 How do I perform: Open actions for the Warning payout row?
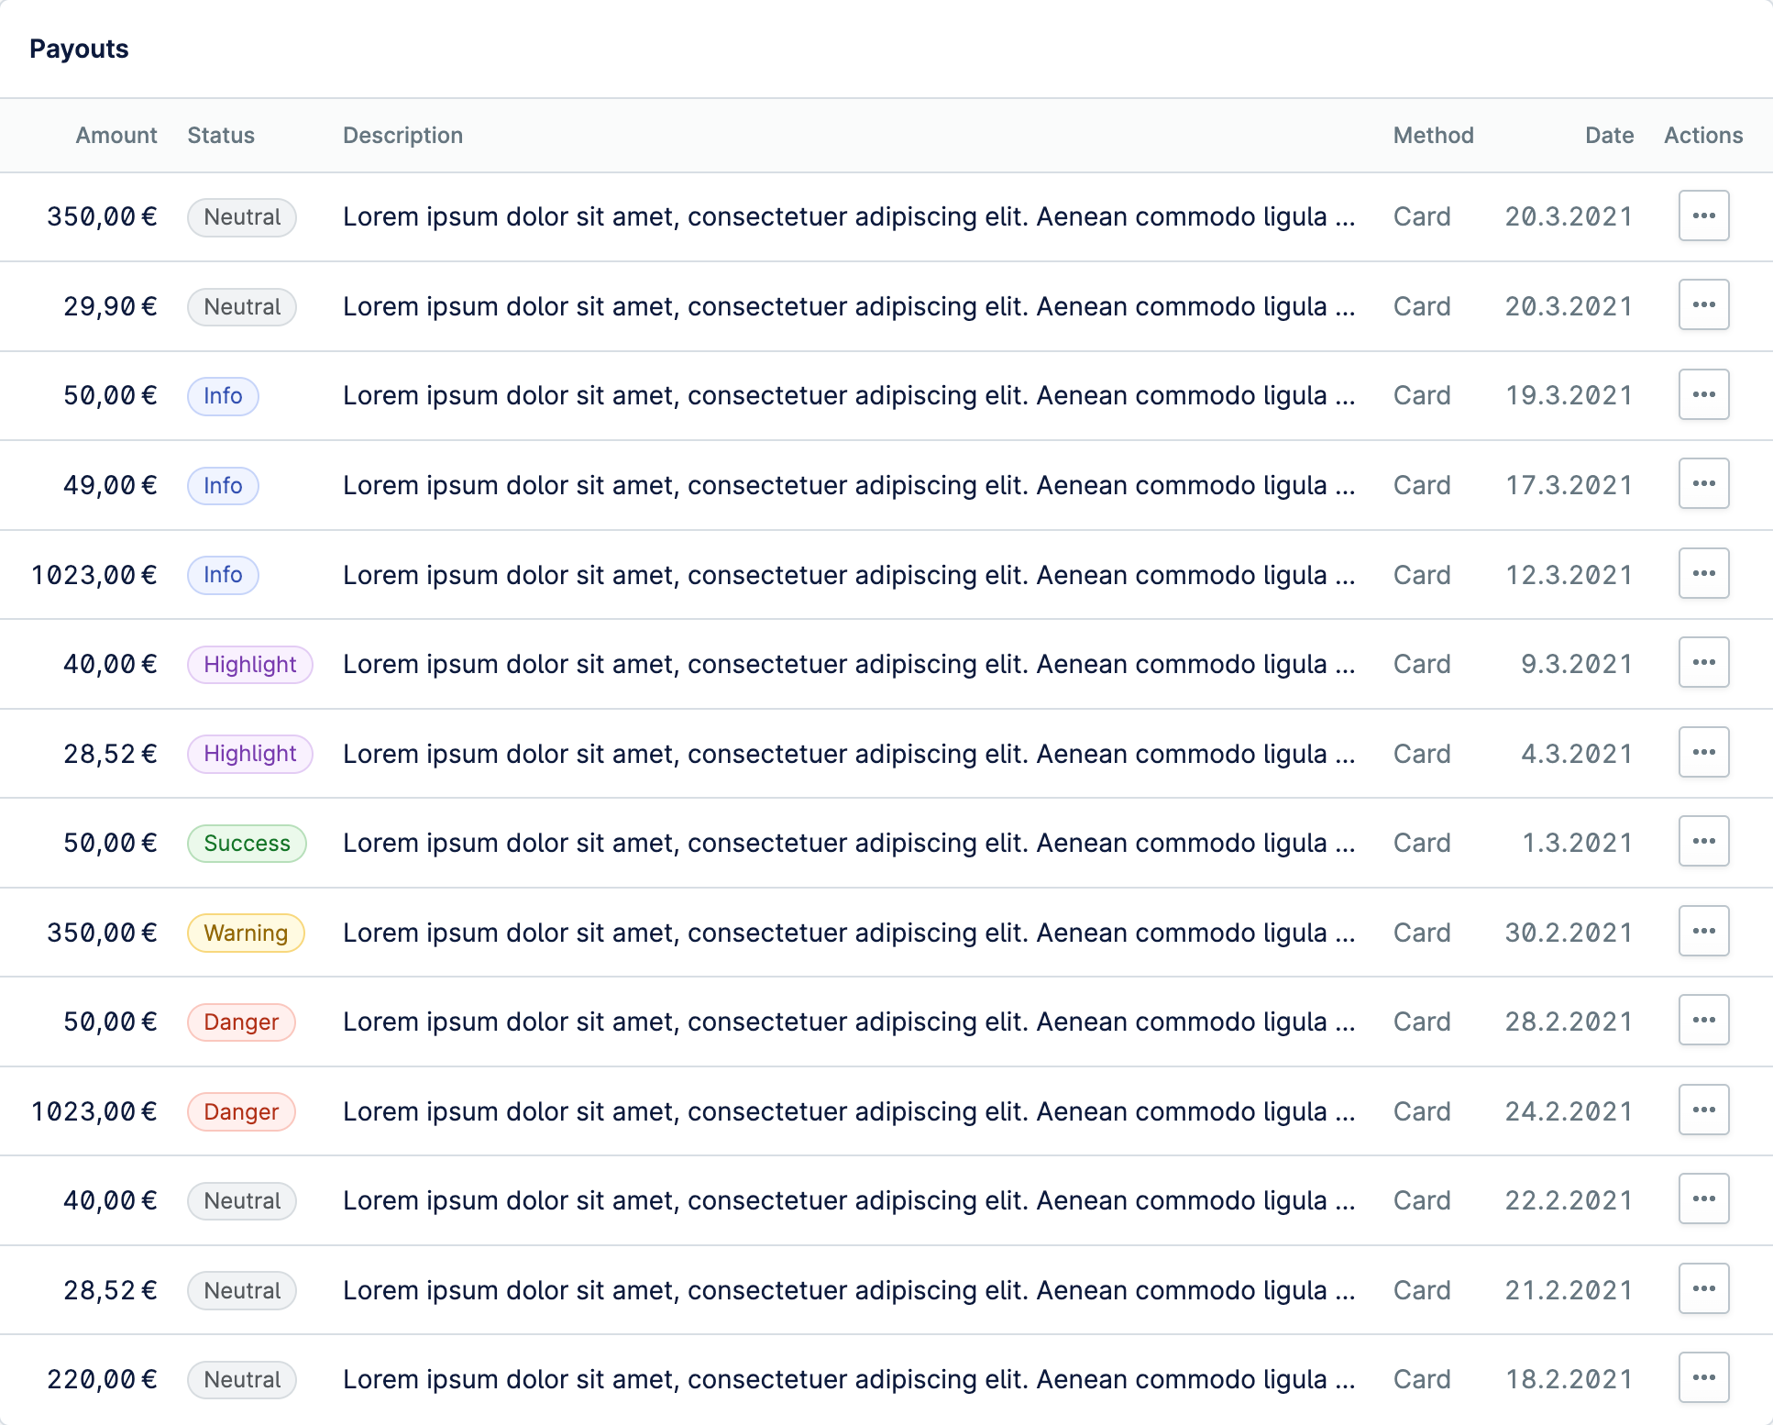[1703, 931]
